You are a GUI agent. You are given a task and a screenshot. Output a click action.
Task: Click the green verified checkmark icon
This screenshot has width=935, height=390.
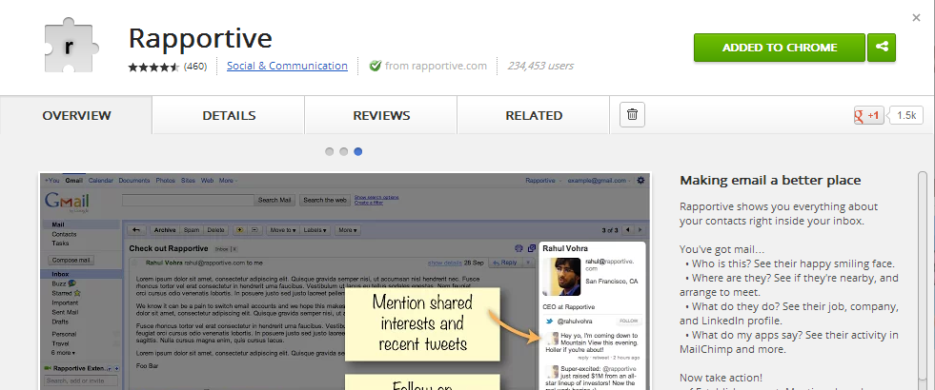375,67
